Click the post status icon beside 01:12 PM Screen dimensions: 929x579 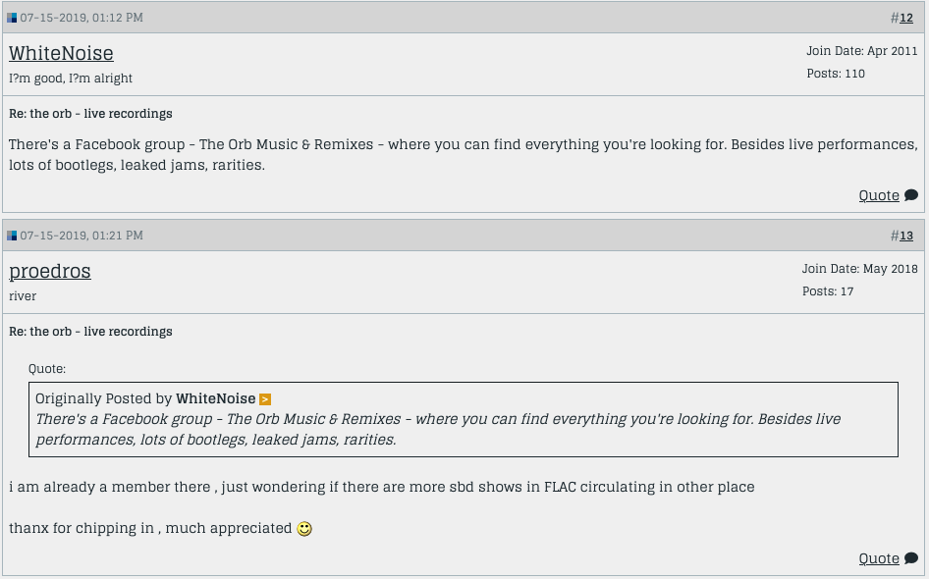tap(12, 18)
